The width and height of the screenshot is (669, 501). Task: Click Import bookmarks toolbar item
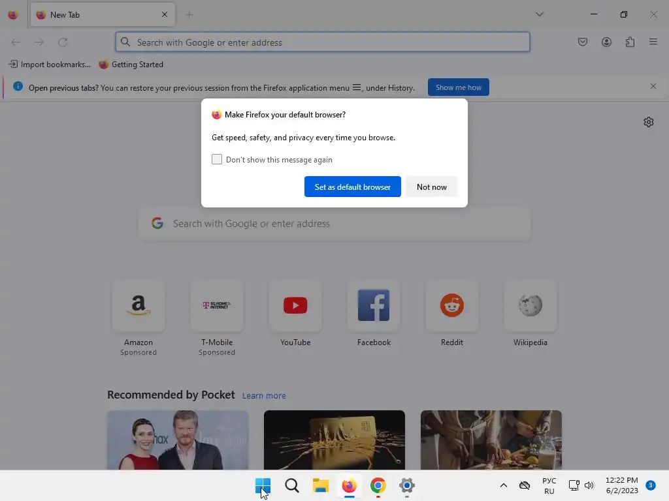[x=50, y=65]
